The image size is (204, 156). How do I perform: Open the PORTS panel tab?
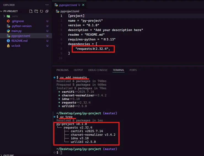point(133,70)
